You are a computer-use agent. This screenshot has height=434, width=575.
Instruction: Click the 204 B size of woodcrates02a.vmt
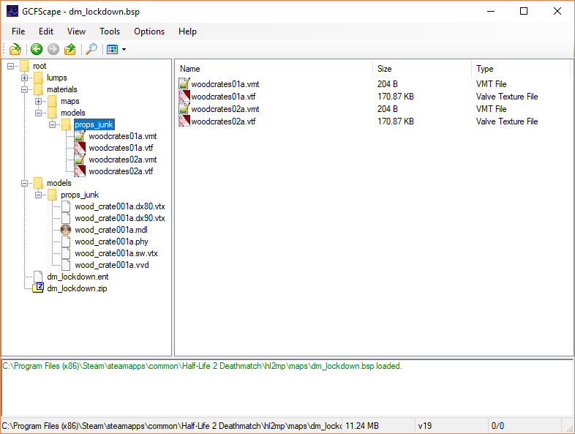(x=388, y=109)
